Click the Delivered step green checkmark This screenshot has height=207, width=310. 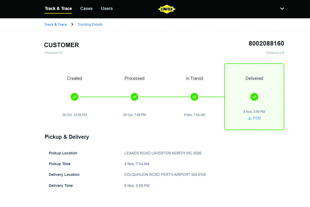point(254,97)
